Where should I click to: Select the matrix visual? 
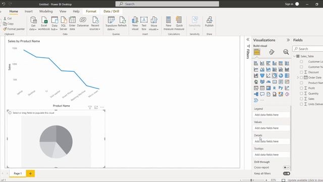tap(268, 88)
